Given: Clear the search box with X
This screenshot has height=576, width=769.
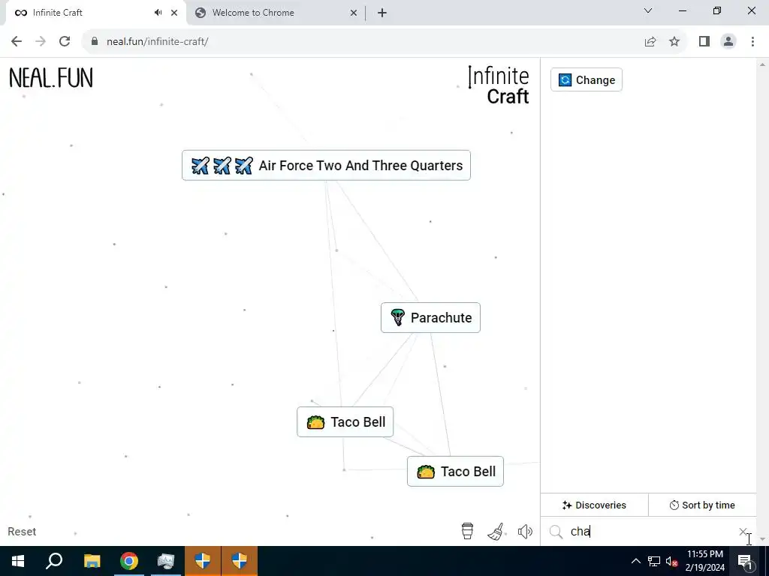Looking at the screenshot, I should 743,532.
